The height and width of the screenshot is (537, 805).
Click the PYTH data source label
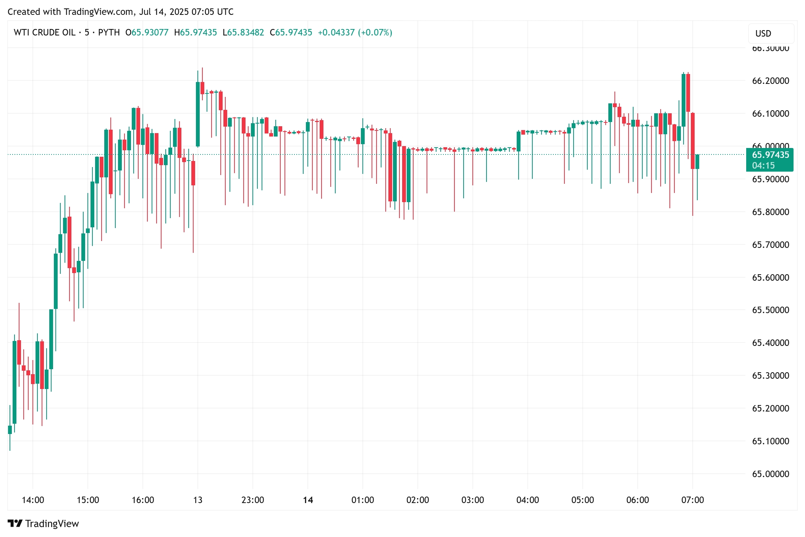click(109, 32)
